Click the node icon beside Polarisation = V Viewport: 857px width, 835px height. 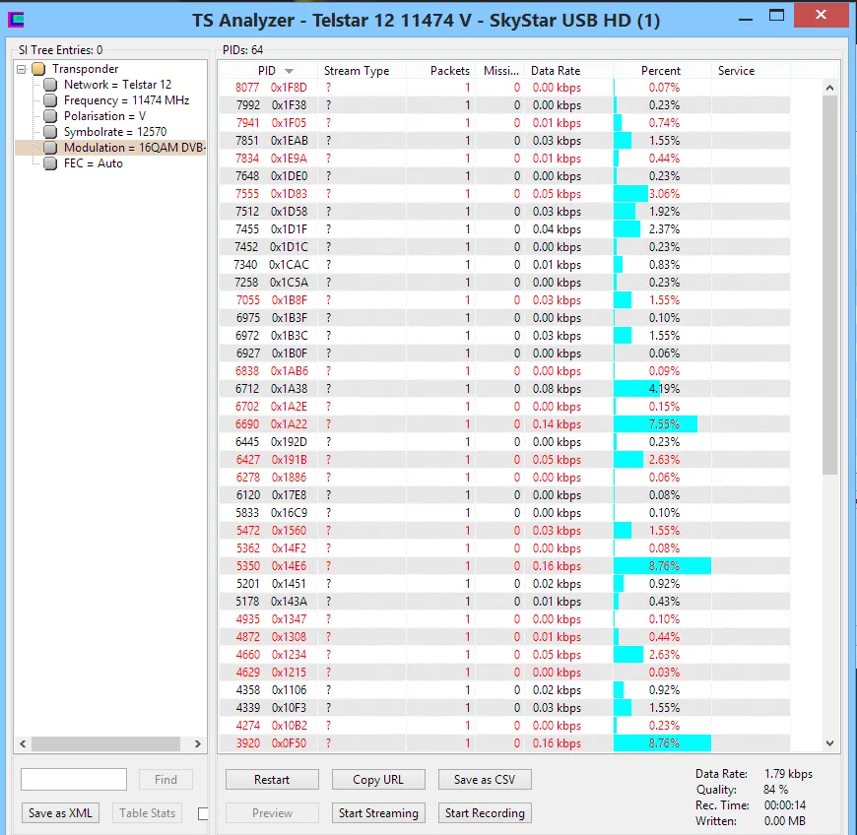pyautogui.click(x=50, y=116)
